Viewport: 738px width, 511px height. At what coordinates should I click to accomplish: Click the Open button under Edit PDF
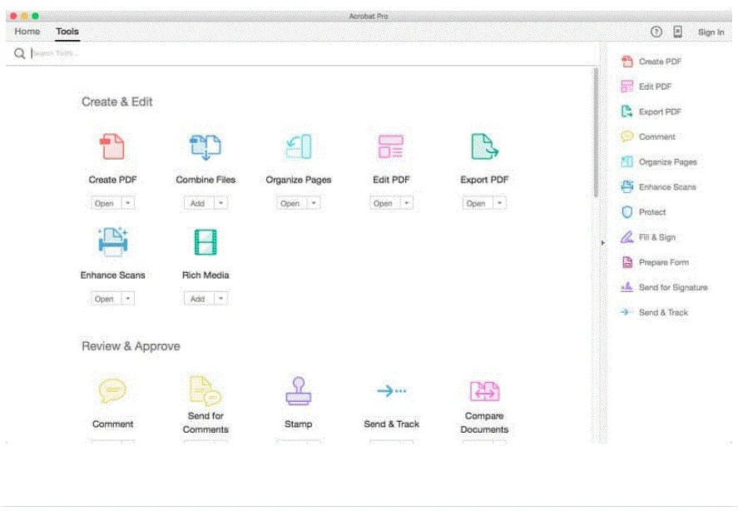[x=384, y=203]
